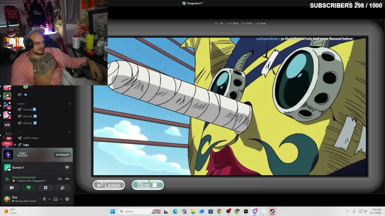
Task: Click the Leave button in the player
Action: pos(109,185)
